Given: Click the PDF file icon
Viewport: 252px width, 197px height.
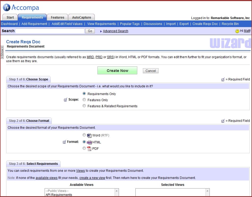Looking at the screenshot, I should click(x=89, y=148).
